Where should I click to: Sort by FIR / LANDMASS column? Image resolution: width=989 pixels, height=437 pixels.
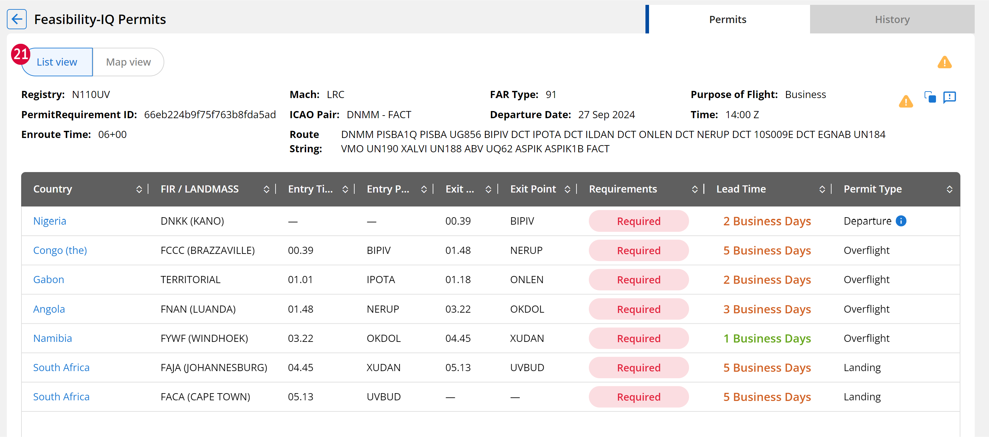[x=266, y=189]
